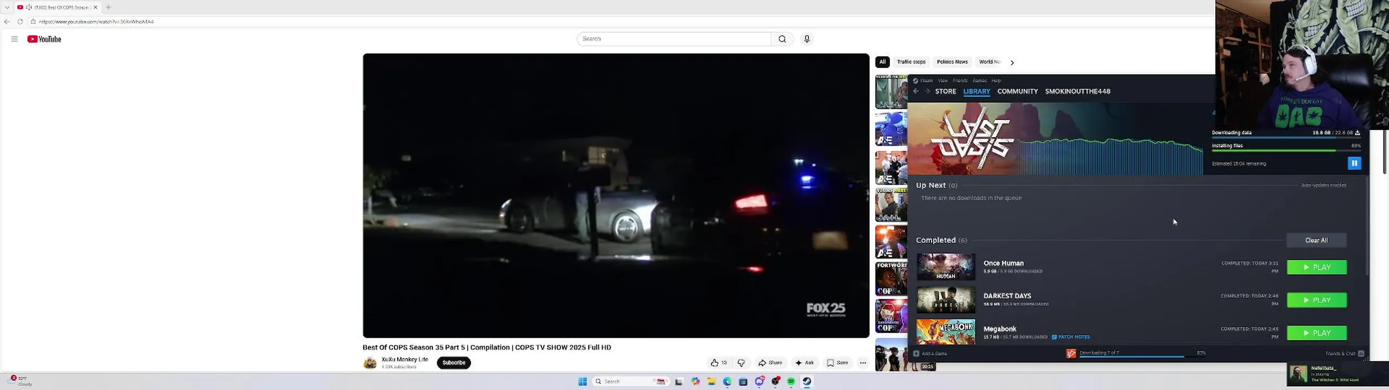The image size is (1389, 390).
Task: Reload the YouTube page
Action: tap(20, 22)
